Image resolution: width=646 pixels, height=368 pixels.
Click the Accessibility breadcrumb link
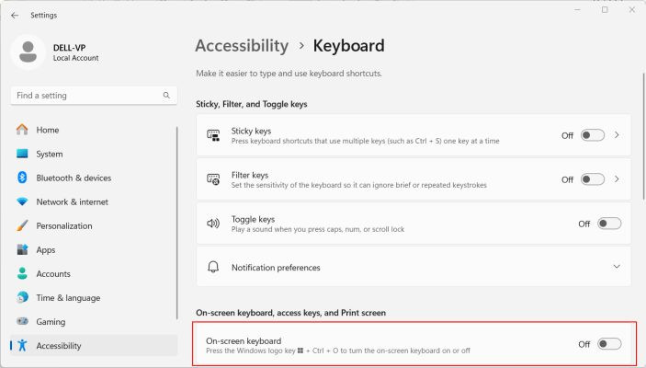(x=242, y=46)
